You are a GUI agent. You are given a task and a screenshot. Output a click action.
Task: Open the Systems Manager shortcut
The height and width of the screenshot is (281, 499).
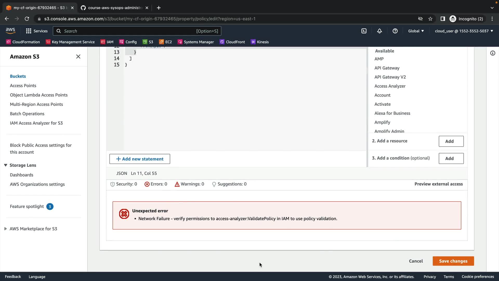click(x=195, y=42)
